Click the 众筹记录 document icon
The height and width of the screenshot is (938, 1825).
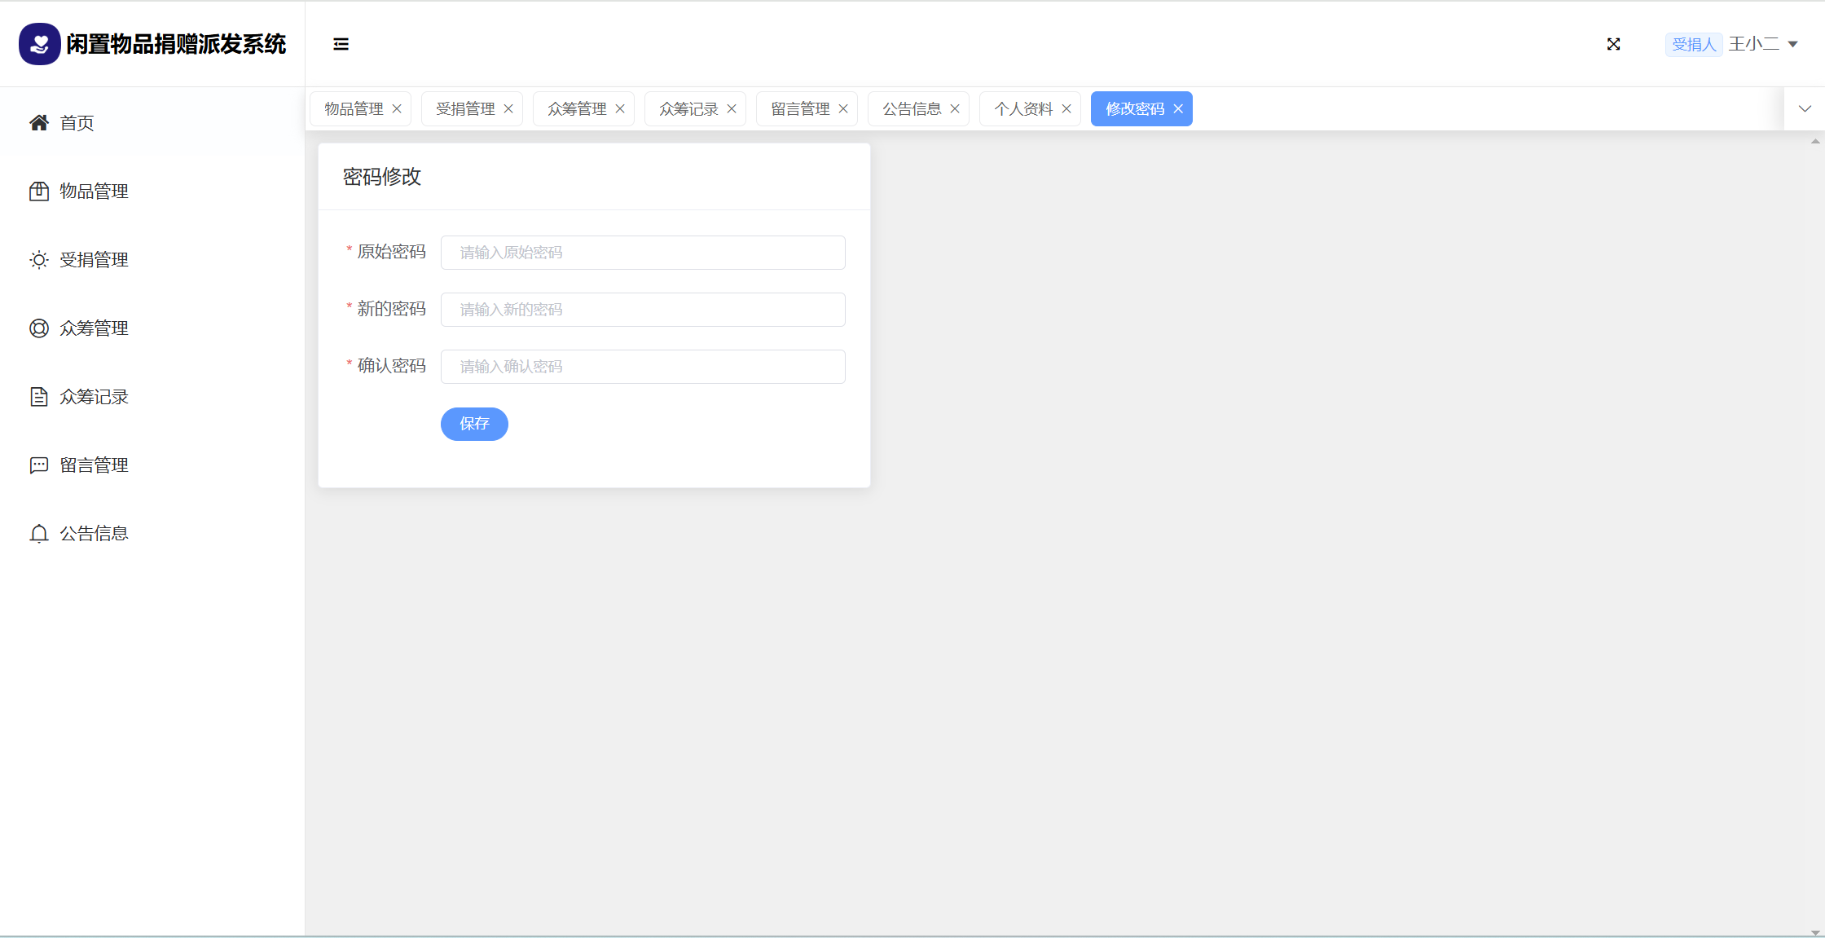click(38, 397)
